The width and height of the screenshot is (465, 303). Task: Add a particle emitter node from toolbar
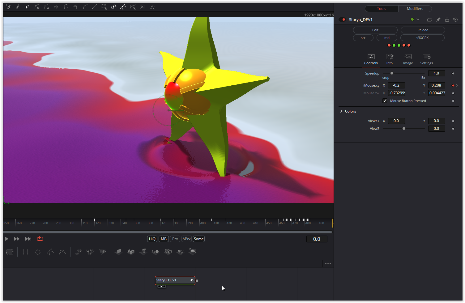78,252
